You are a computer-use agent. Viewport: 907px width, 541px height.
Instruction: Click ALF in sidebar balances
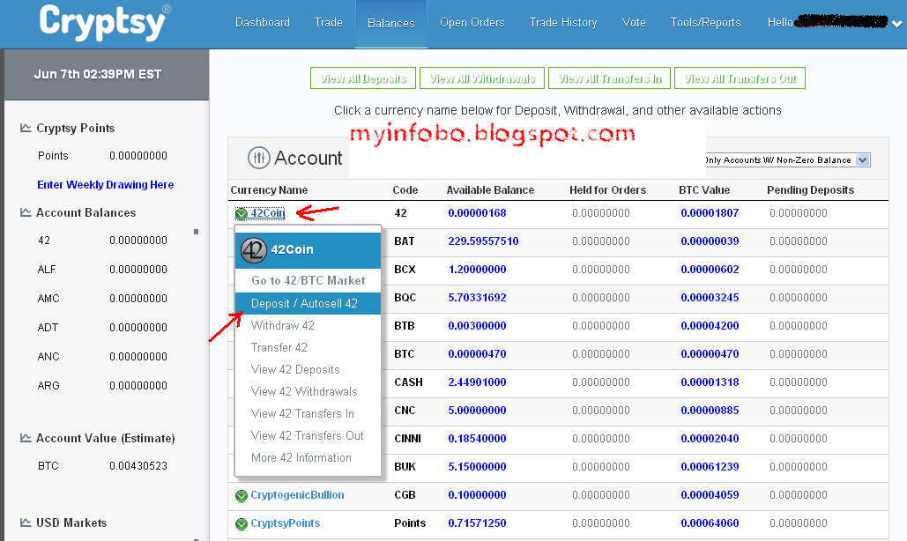click(47, 270)
